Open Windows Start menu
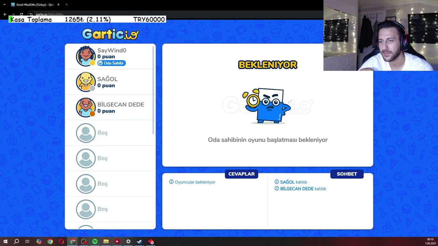Screen dimensions: 438x246 coord(5,242)
